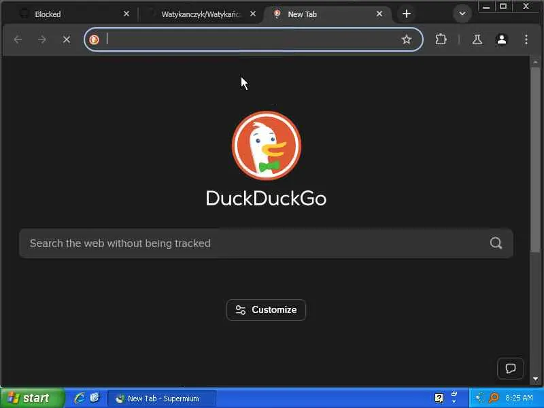Open the three-dot browser menu

[526, 39]
